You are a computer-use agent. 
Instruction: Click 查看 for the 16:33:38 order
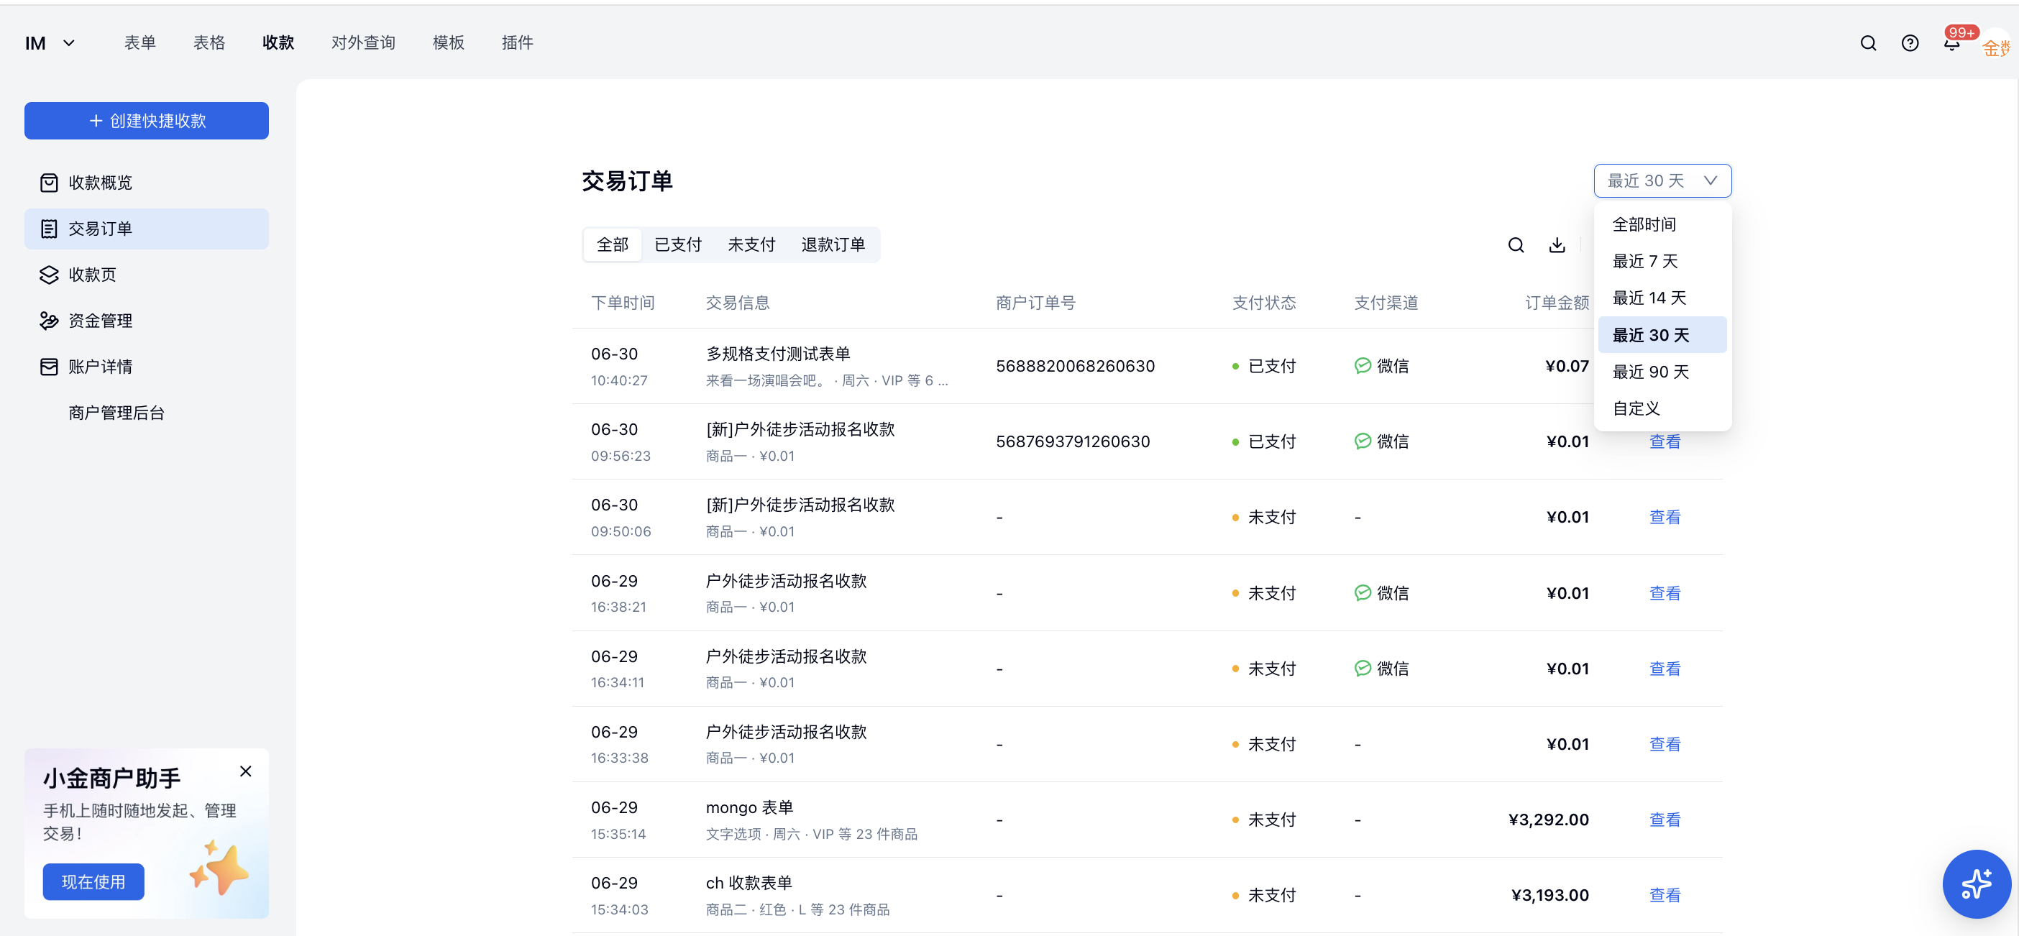(x=1665, y=744)
